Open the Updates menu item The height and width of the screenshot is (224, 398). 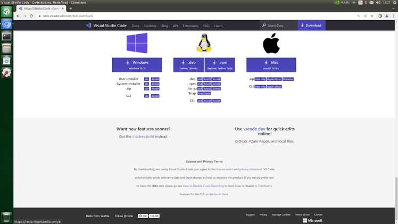click(x=150, y=26)
